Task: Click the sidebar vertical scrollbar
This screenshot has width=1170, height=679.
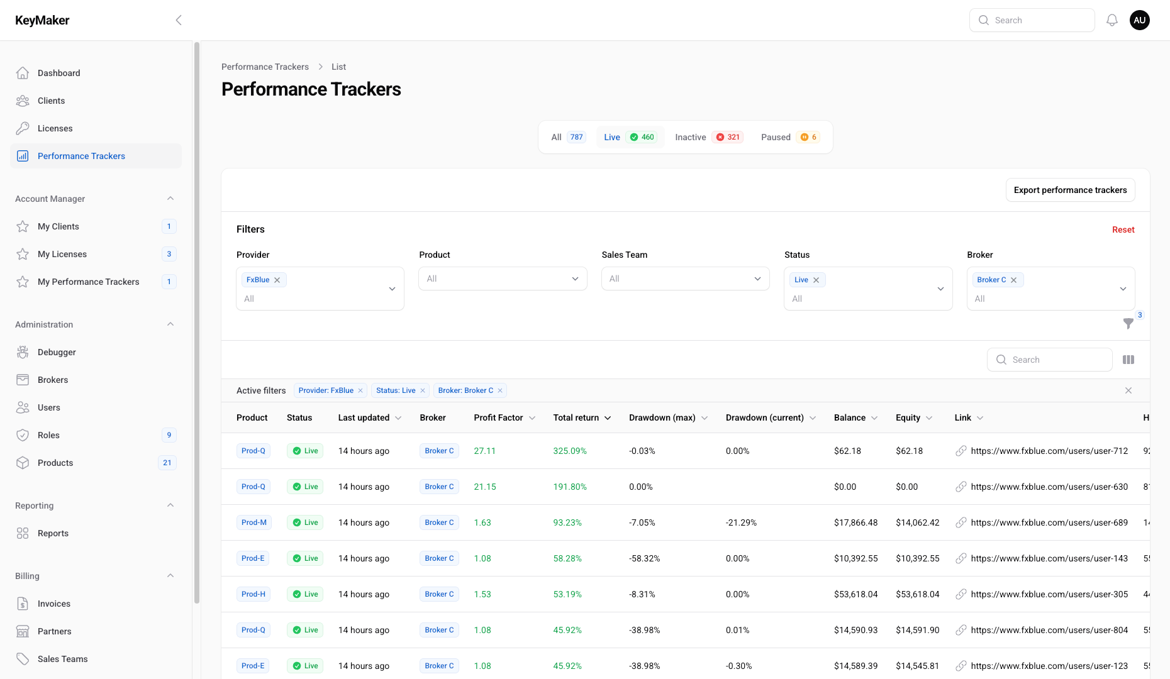Action: click(x=197, y=322)
